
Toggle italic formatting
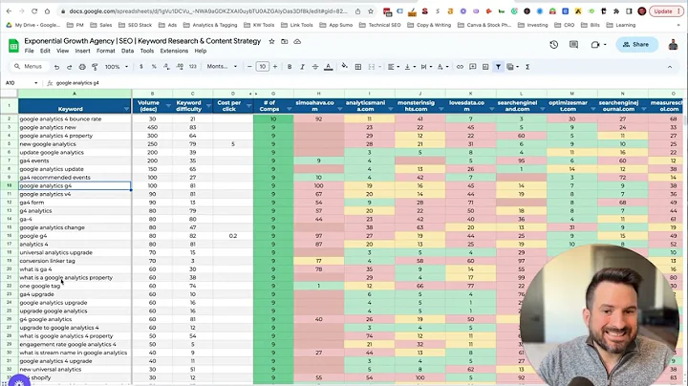coord(302,67)
